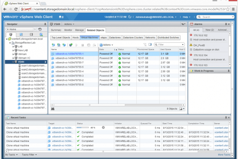
Task: Switch to Networking inventory tab
Action: pyautogui.click(x=41, y=35)
